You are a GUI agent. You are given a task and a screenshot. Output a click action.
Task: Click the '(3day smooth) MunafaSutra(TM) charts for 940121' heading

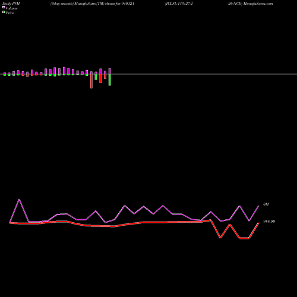pos(93,4)
